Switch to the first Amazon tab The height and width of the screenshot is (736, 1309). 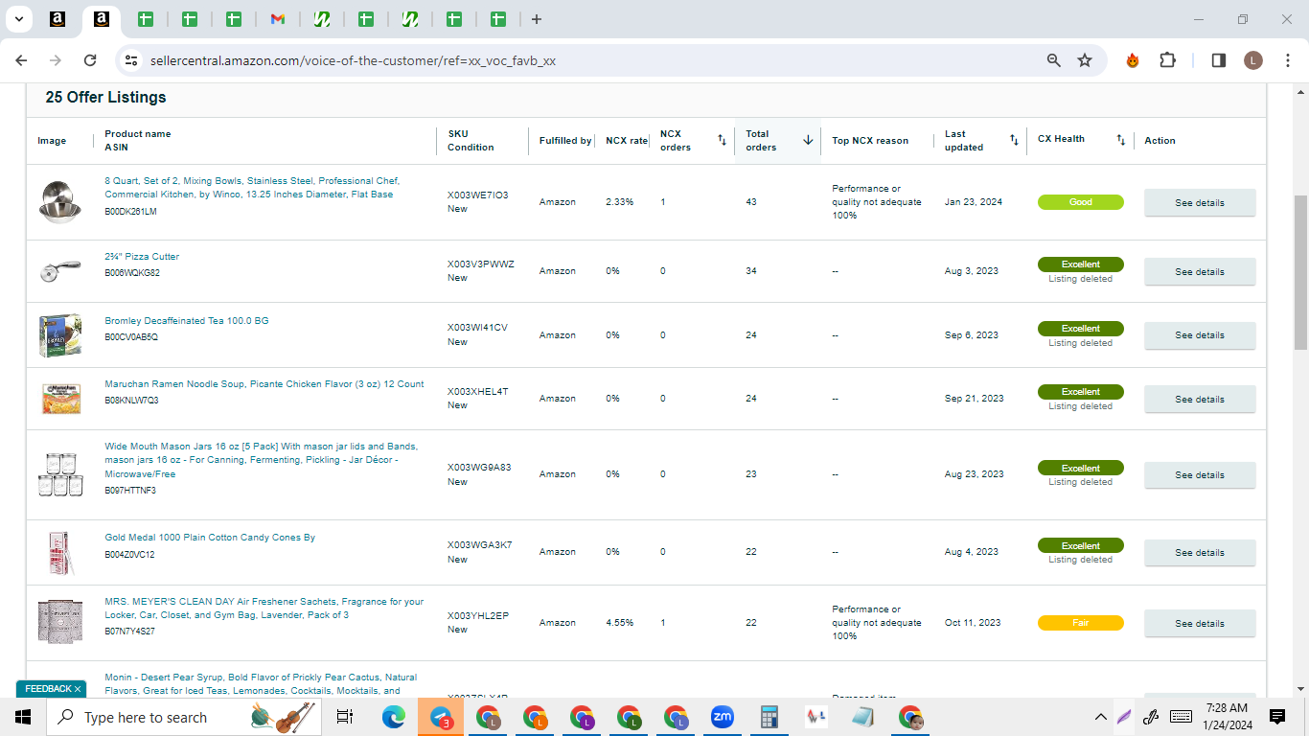point(57,19)
